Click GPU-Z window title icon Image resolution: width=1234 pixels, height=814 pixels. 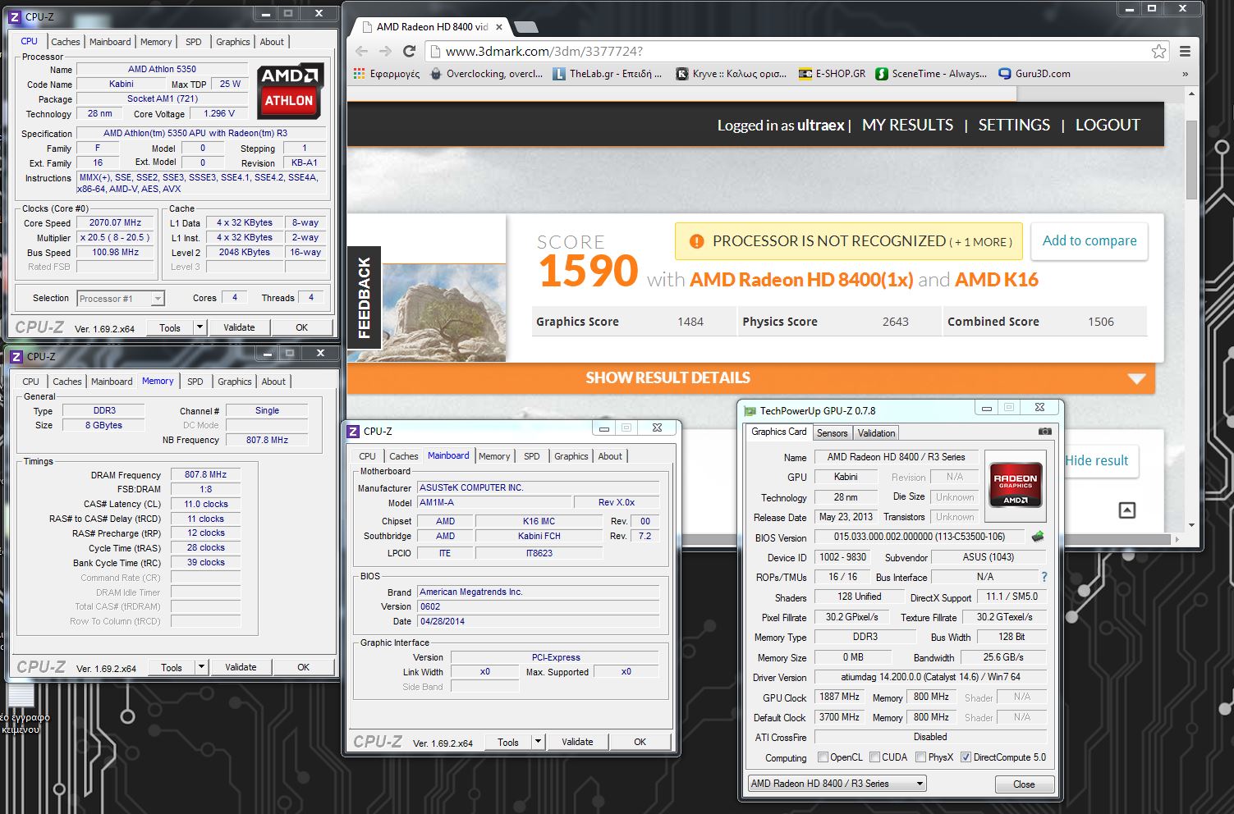tap(750, 410)
